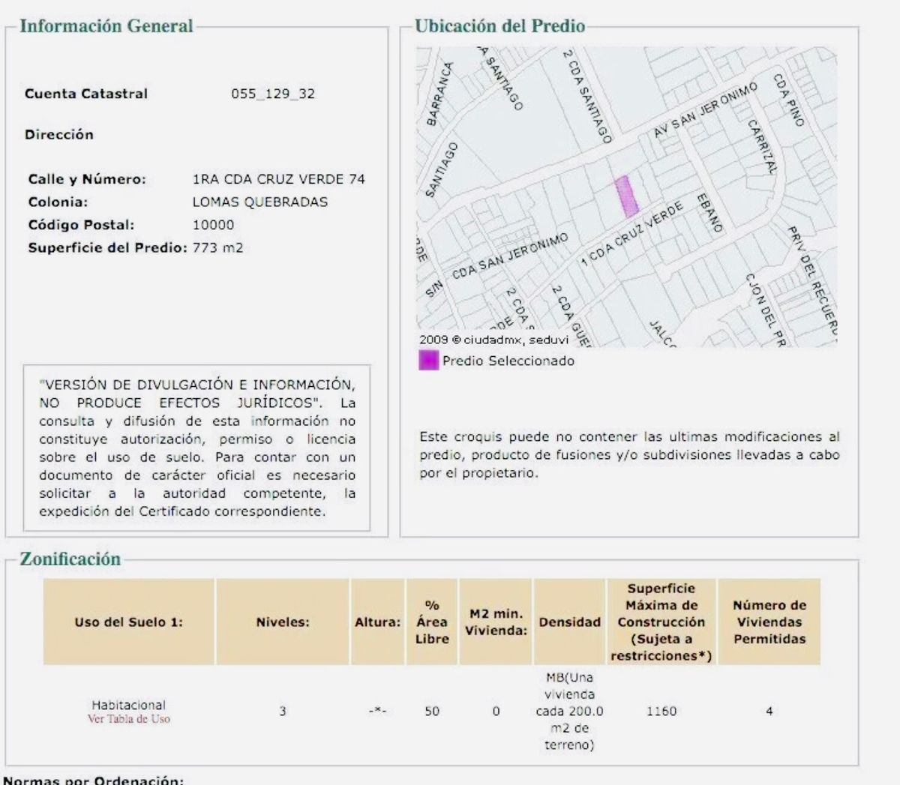Image resolution: width=900 pixels, height=785 pixels.
Task: Click the postal code value 10000
Action: tap(213, 225)
